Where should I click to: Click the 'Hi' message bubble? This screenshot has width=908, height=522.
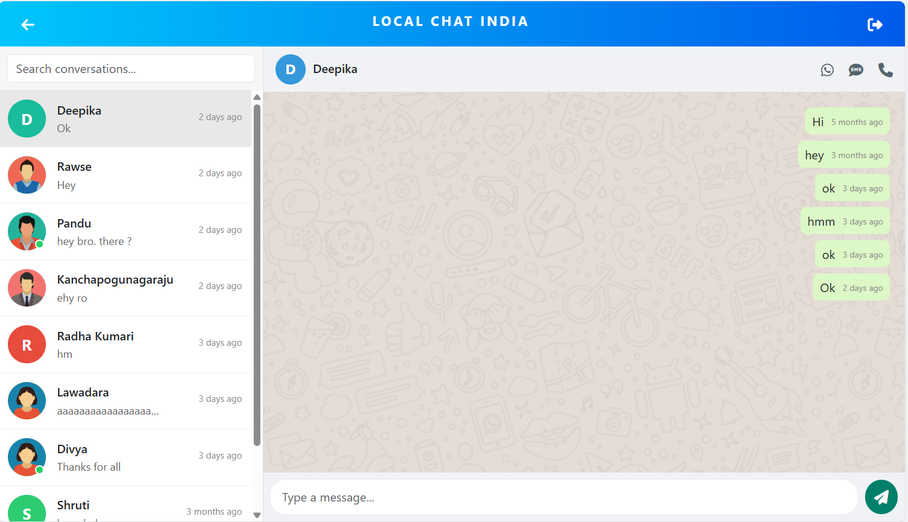pos(848,122)
